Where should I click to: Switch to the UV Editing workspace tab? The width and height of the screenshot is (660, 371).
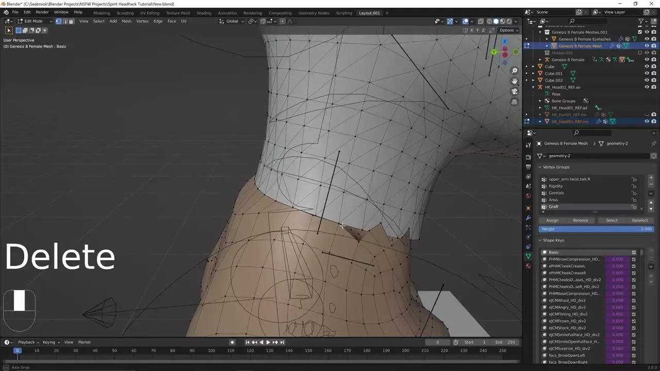[150, 13]
